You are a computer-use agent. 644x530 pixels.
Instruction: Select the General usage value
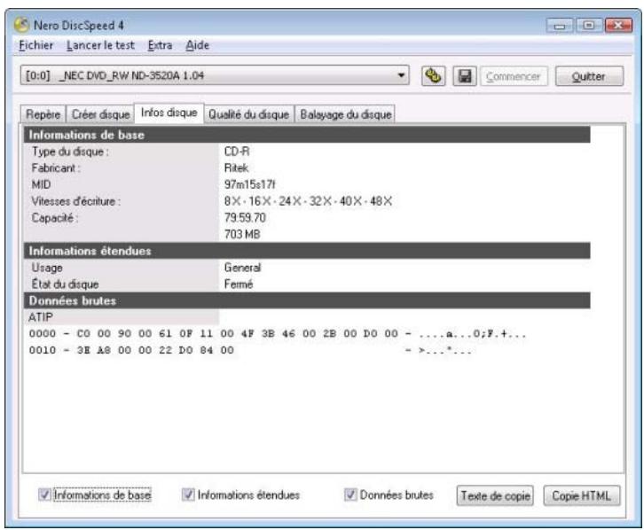click(242, 268)
